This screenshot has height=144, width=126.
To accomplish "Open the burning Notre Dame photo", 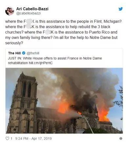I will 64,101.
